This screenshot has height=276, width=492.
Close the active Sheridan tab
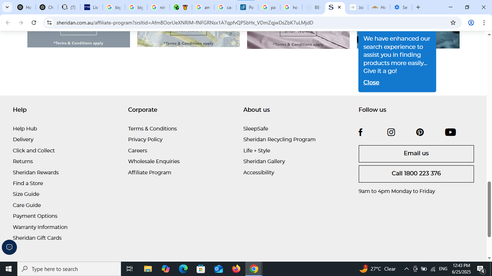(339, 7)
